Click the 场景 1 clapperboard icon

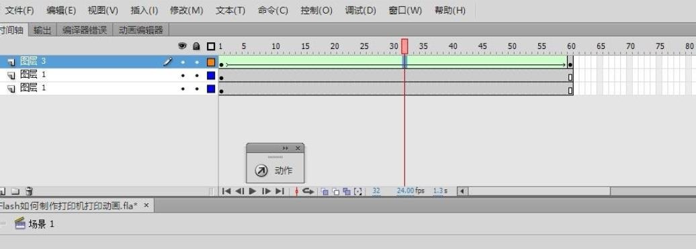tap(19, 223)
